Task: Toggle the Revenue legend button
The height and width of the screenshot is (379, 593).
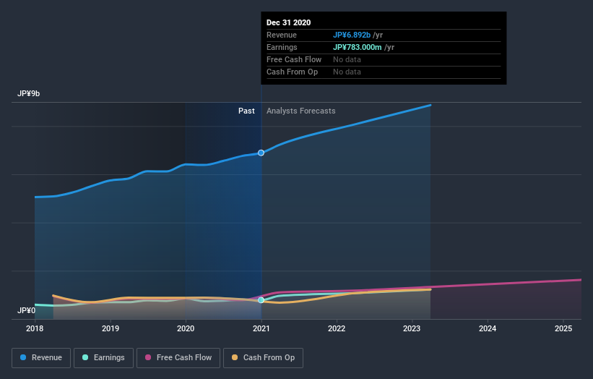Action: tap(41, 358)
